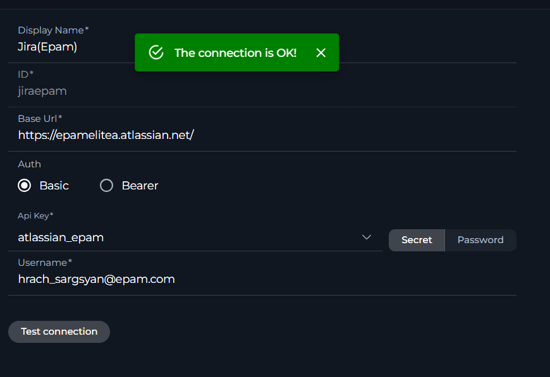Switch Api Key mode to Password
The image size is (550, 377).
tap(480, 240)
